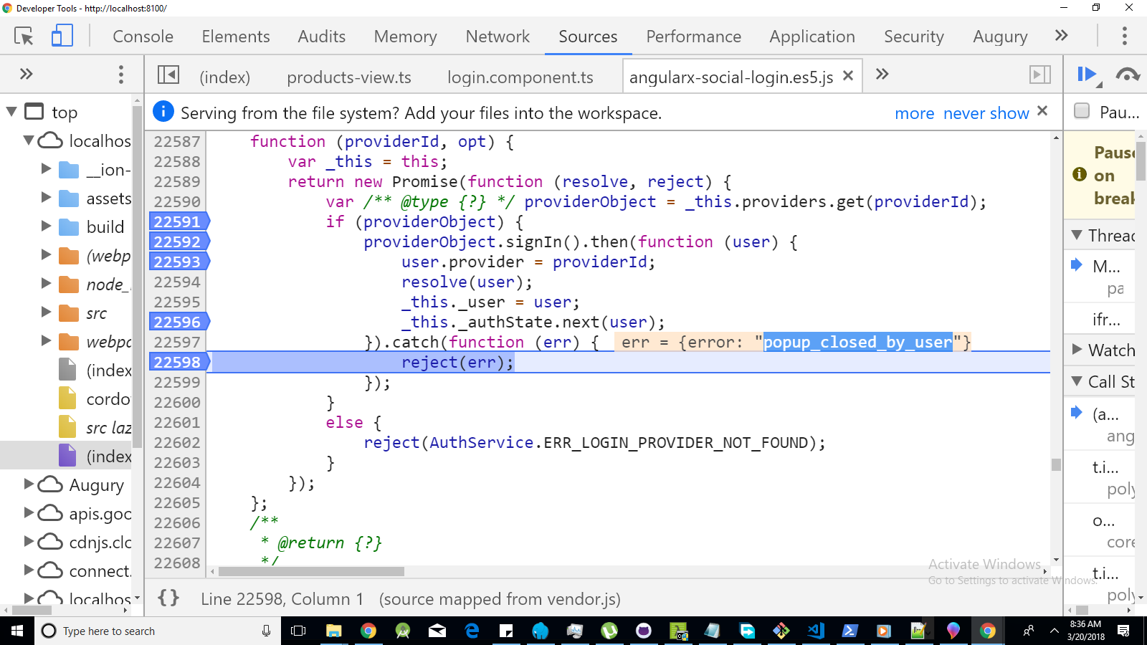Image resolution: width=1147 pixels, height=645 pixels.
Task: Enable Pause on exceptions checkbox
Action: click(1081, 111)
